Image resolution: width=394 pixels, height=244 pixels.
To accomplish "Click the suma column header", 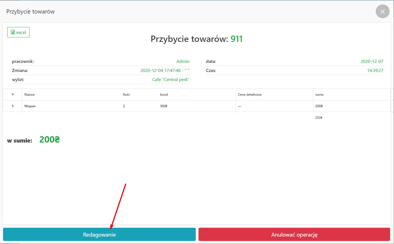I will pos(319,95).
